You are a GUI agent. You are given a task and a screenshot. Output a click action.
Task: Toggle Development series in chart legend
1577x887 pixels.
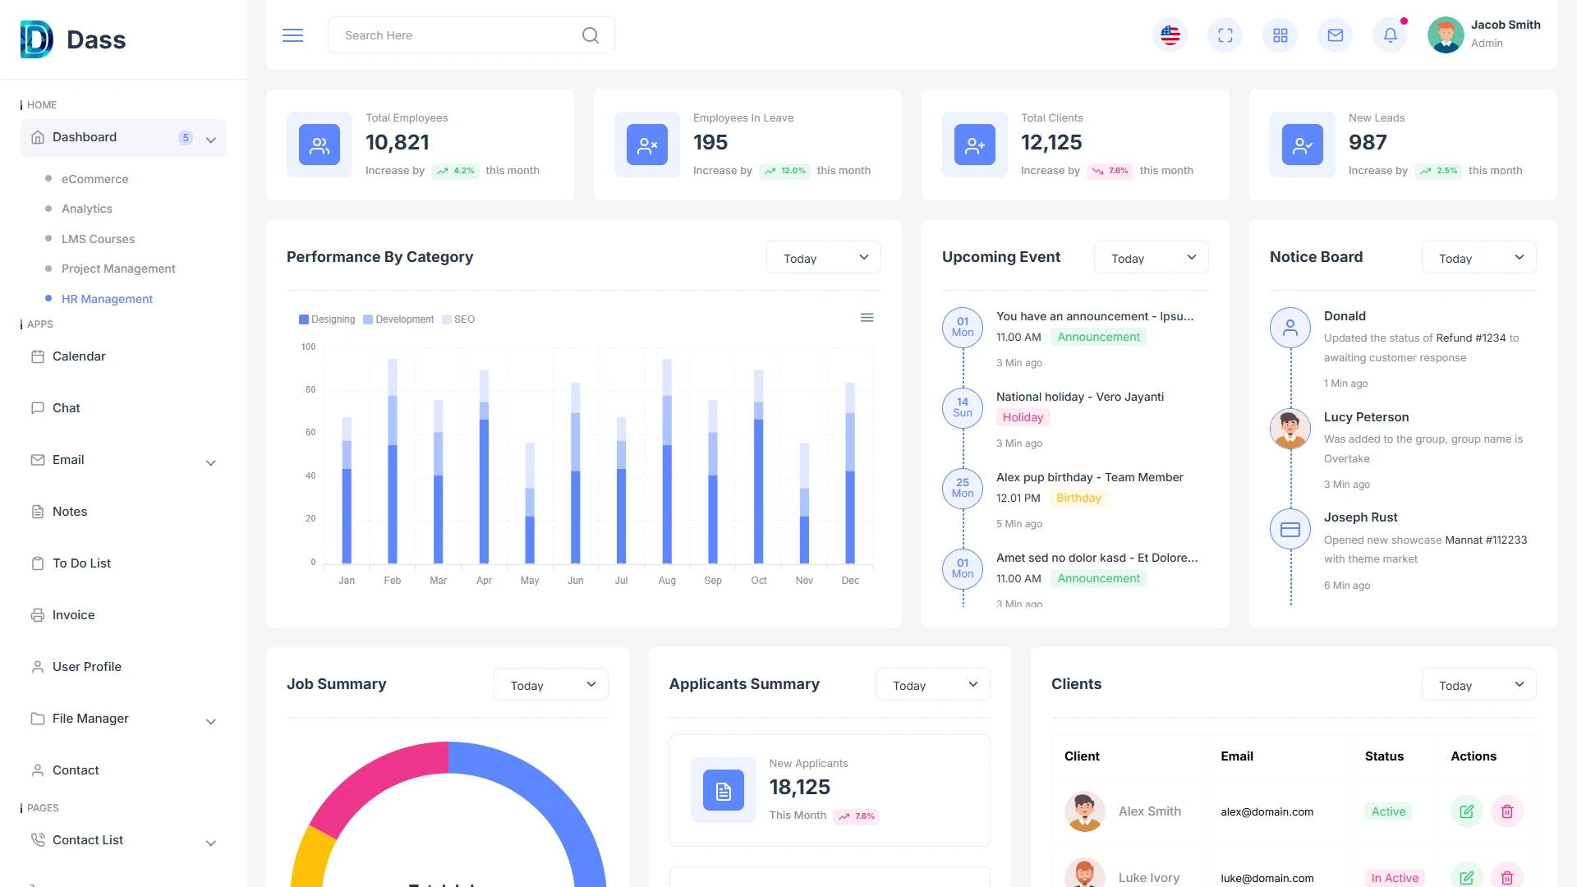coord(398,319)
